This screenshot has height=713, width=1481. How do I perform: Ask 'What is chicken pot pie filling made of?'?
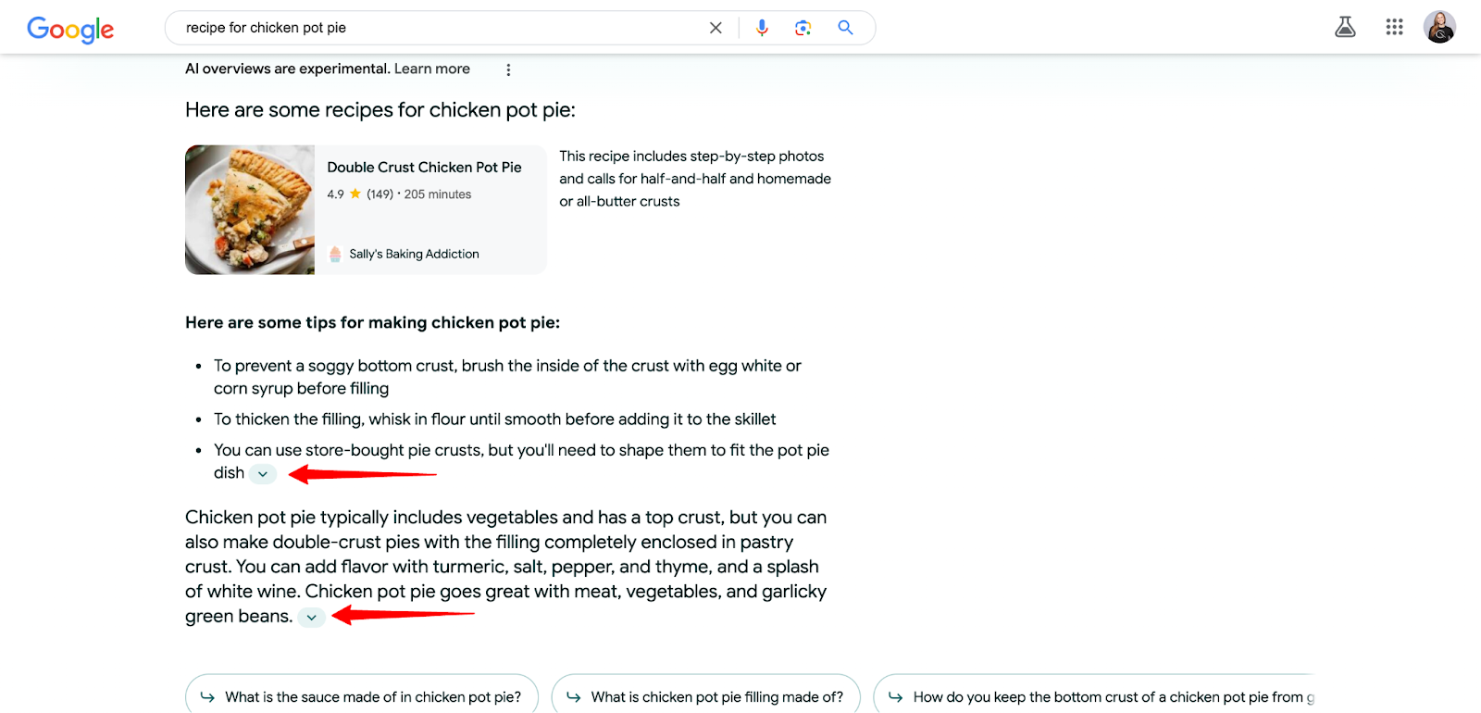[706, 696]
